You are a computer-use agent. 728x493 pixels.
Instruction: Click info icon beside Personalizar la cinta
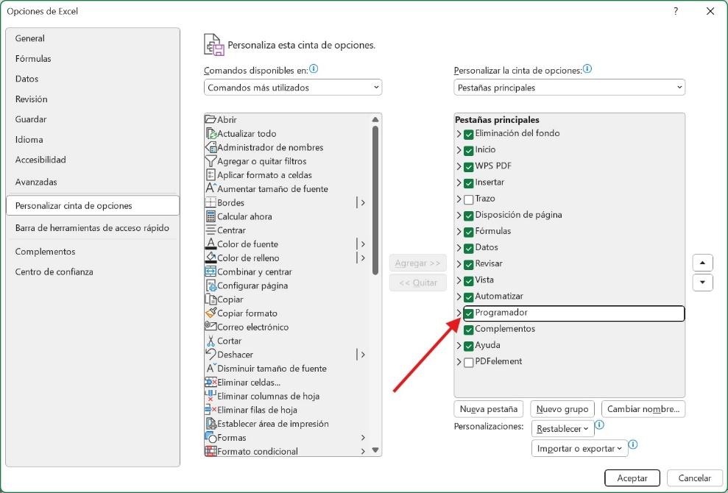(587, 69)
